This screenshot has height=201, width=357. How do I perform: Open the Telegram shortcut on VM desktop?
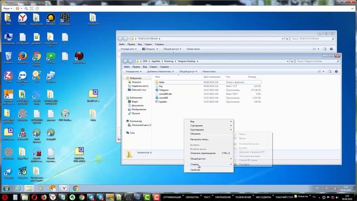point(8,173)
